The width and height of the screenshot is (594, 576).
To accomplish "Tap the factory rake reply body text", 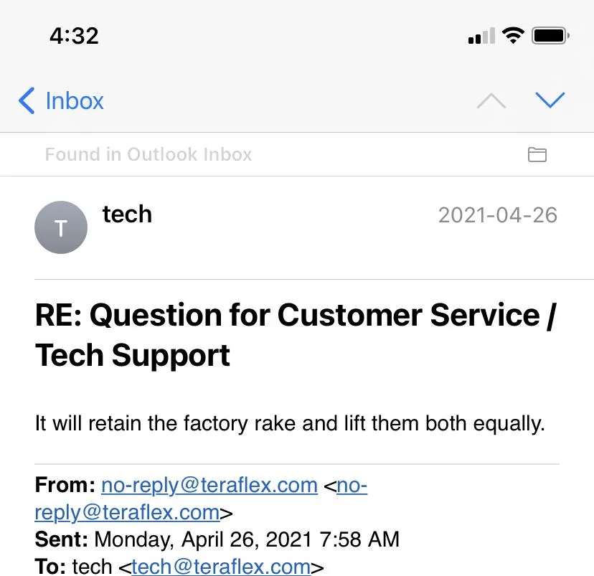I will point(290,423).
